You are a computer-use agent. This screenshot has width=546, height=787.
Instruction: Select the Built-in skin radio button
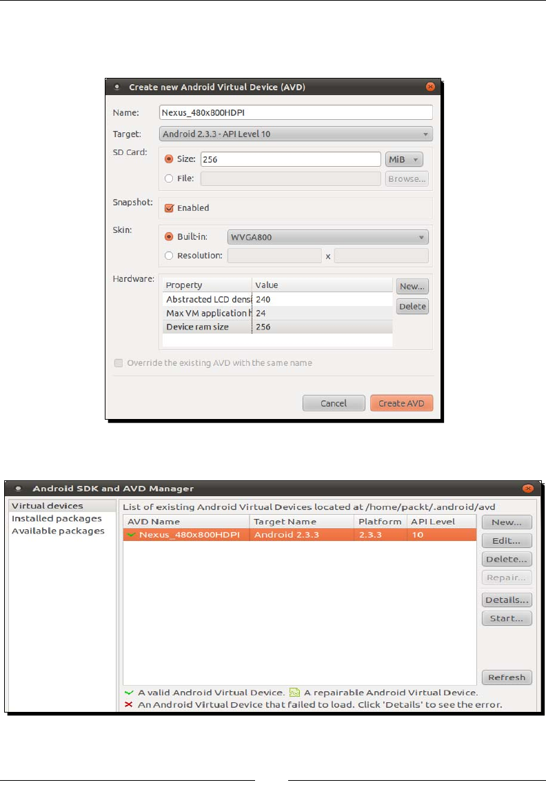click(169, 237)
